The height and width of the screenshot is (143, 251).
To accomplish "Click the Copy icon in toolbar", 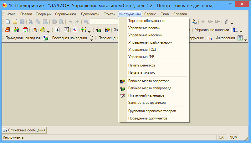I will [x=38, y=22].
